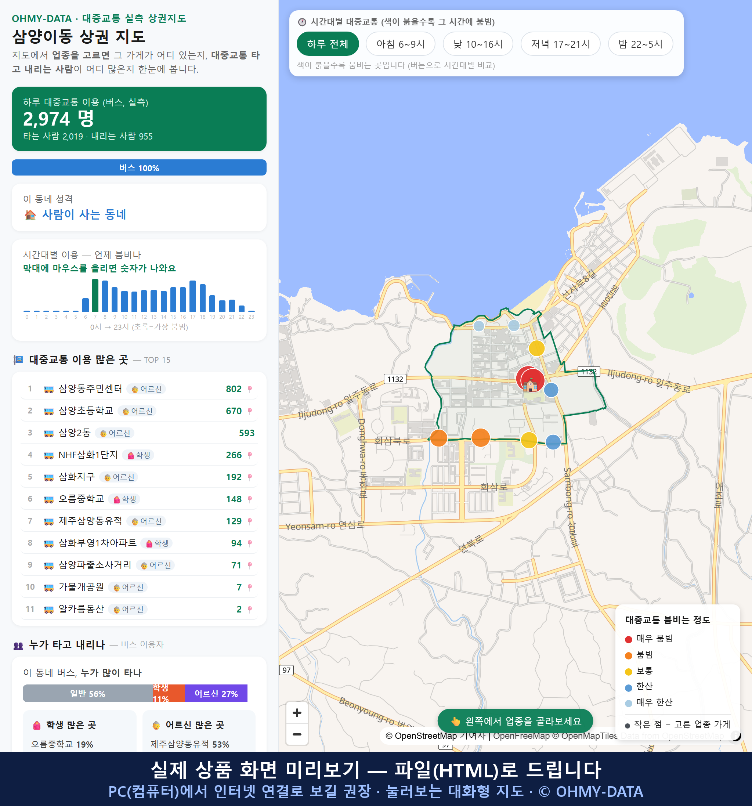
Task: Click the 삼양2동 stop name
Action: pyautogui.click(x=75, y=433)
